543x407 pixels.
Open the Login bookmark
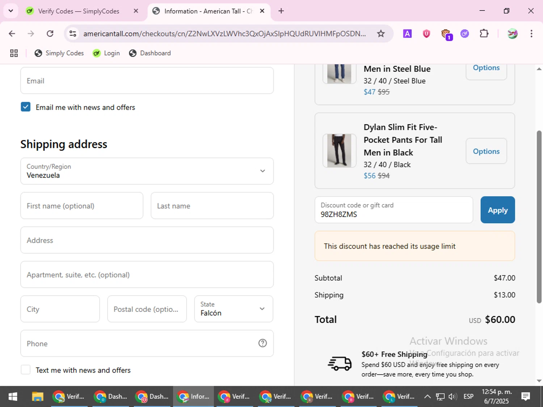(106, 53)
